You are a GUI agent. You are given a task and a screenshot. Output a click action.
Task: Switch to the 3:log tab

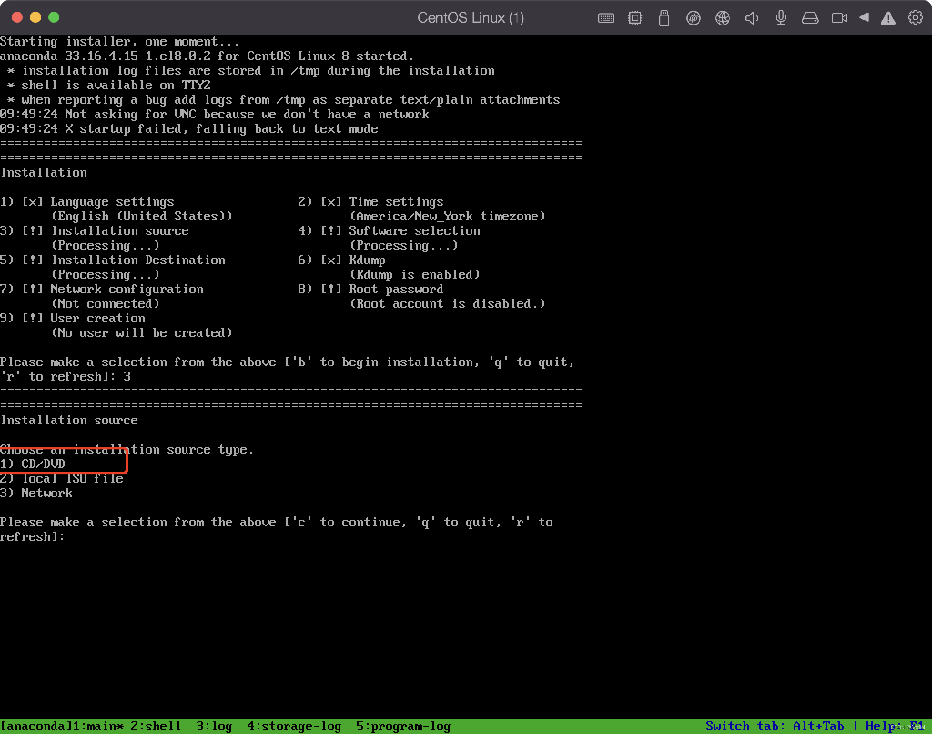214,726
